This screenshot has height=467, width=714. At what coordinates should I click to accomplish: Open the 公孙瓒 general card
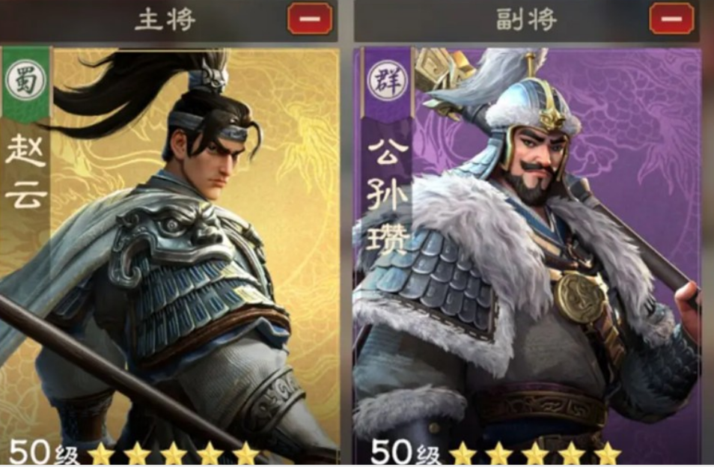(x=528, y=255)
